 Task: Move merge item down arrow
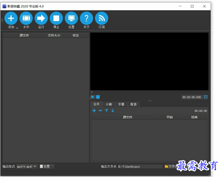click(x=113, y=111)
